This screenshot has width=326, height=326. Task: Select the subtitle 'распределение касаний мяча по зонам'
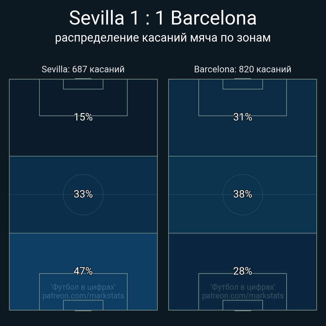163,38
